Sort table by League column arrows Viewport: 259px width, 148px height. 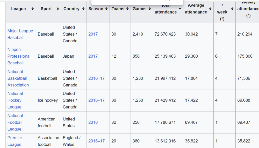click(x=33, y=9)
